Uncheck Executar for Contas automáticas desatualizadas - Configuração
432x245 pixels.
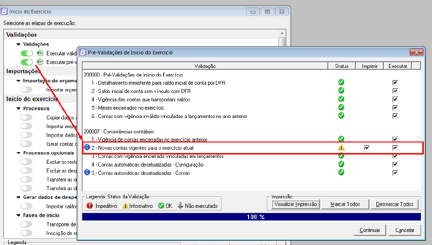pos(395,164)
